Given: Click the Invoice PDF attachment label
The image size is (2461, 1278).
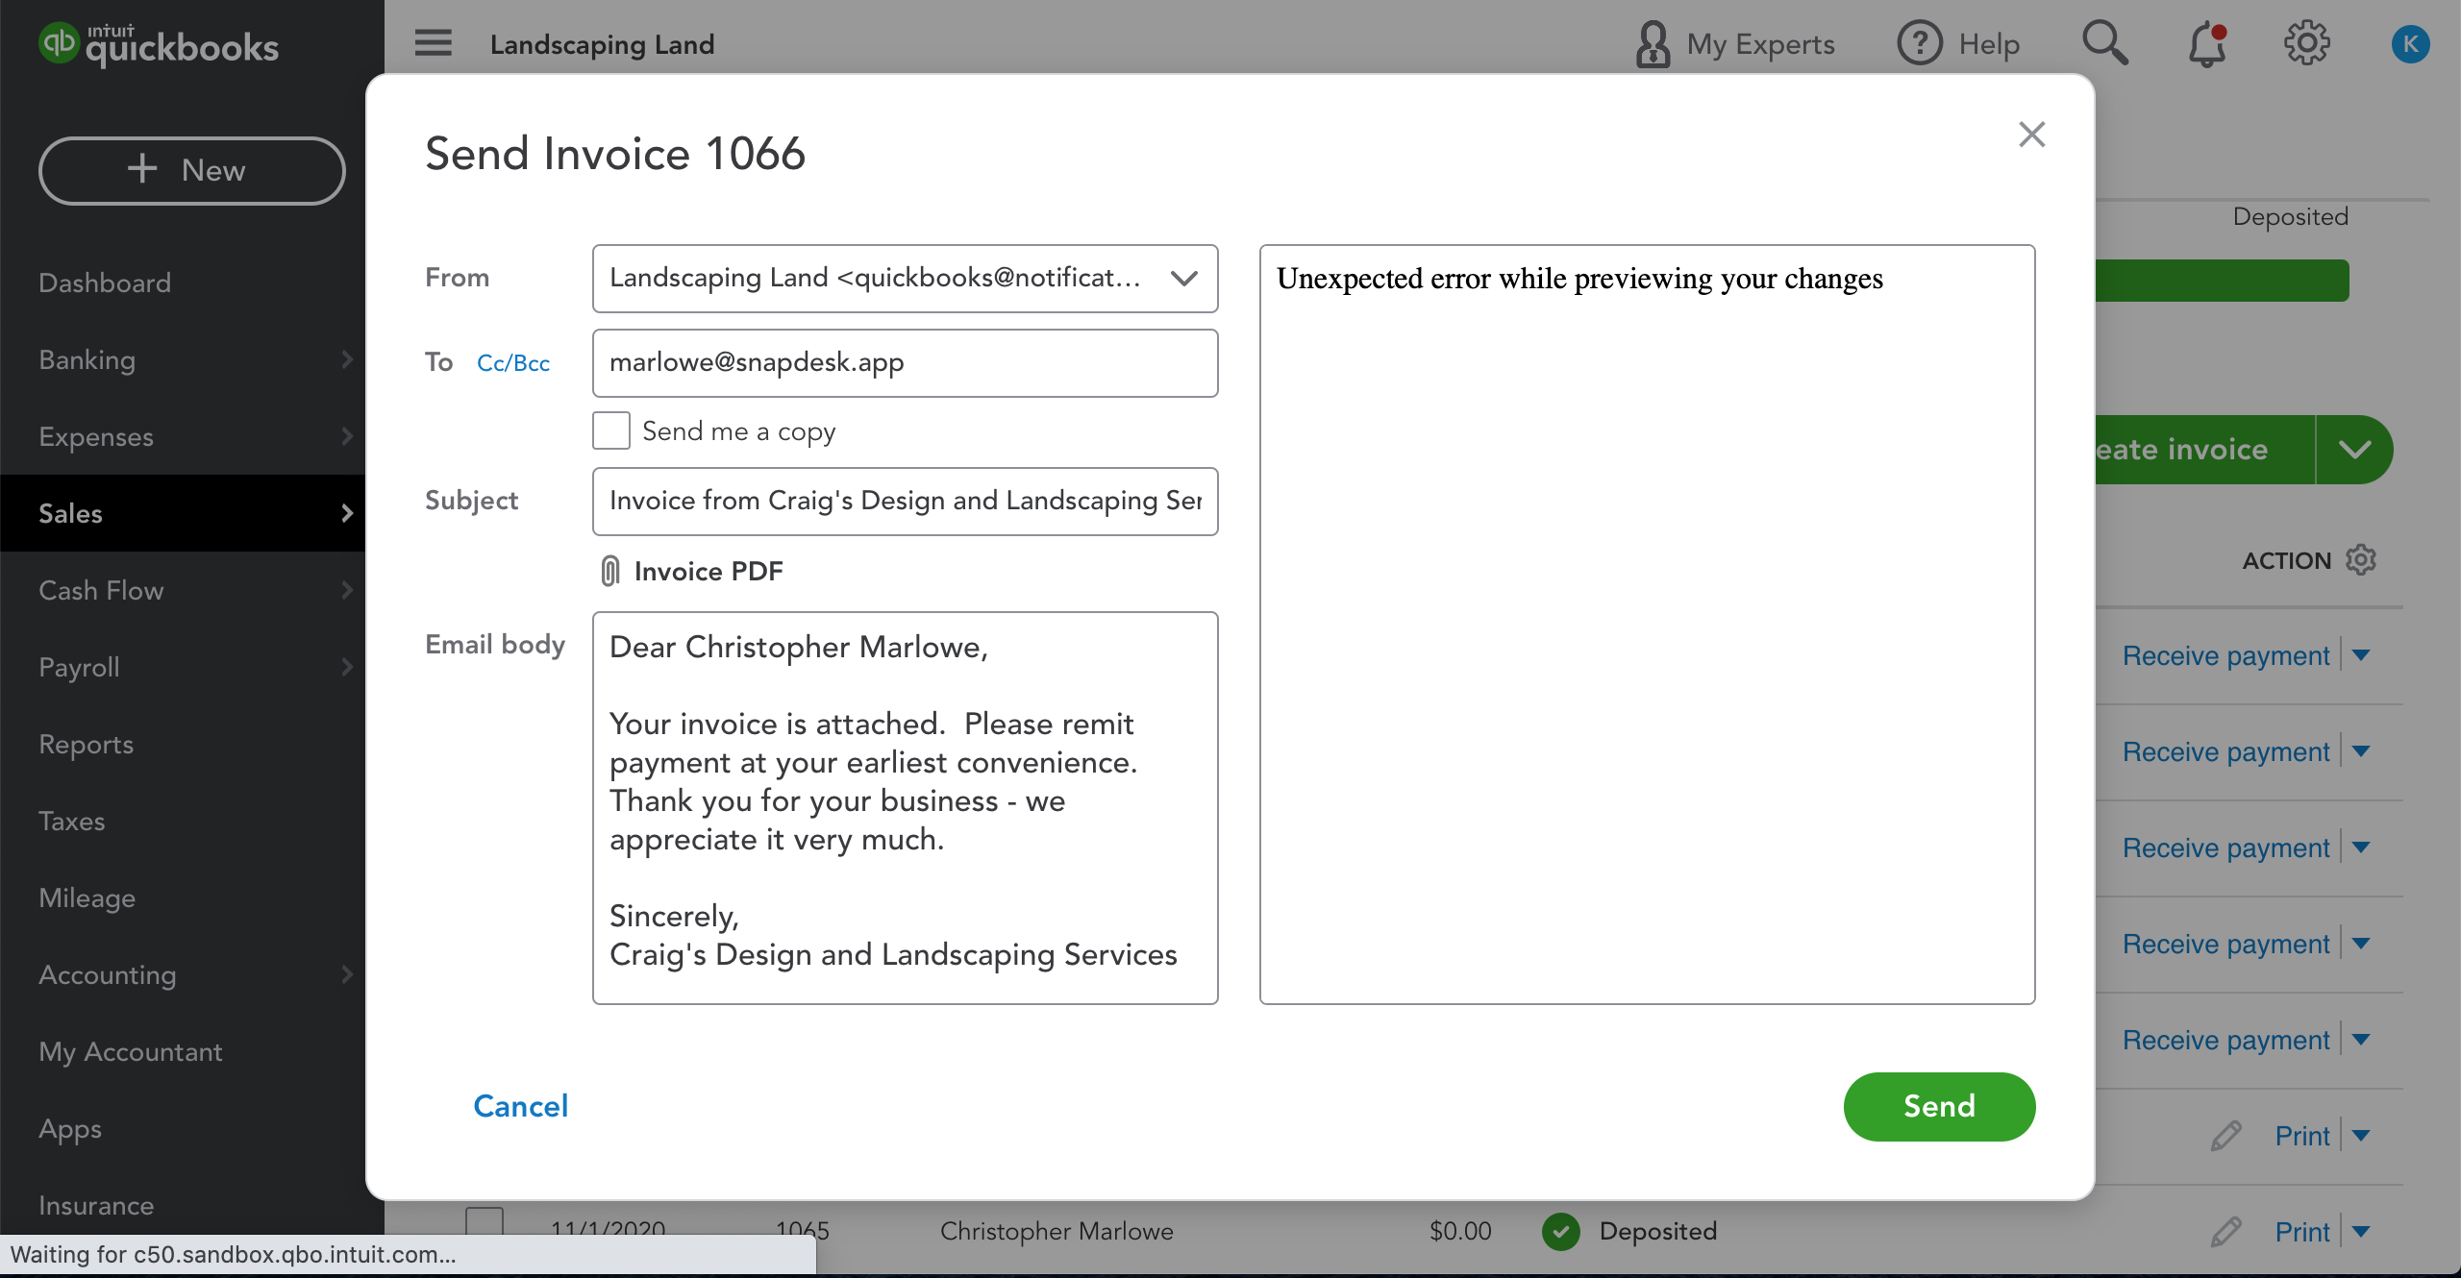Looking at the screenshot, I should coord(708,571).
